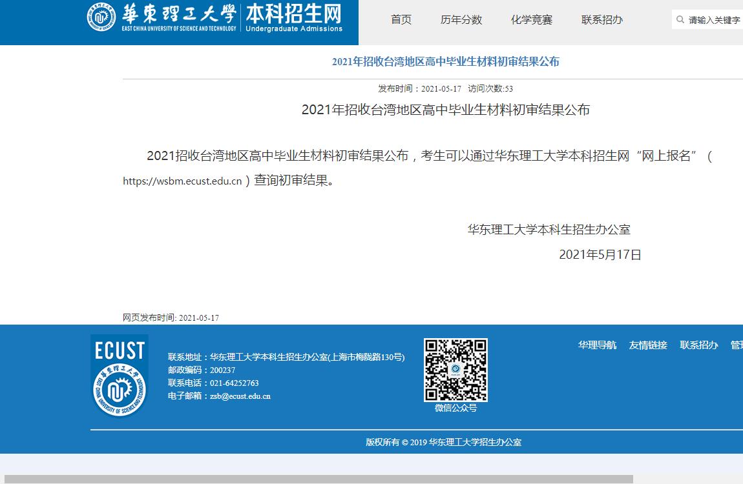The image size is (743, 484).
Task: Open the 华理导航 footer link
Action: click(x=597, y=345)
